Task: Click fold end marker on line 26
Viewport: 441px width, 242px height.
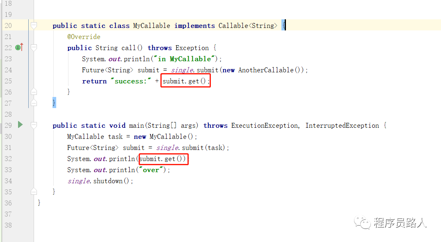Action: tap(34, 92)
